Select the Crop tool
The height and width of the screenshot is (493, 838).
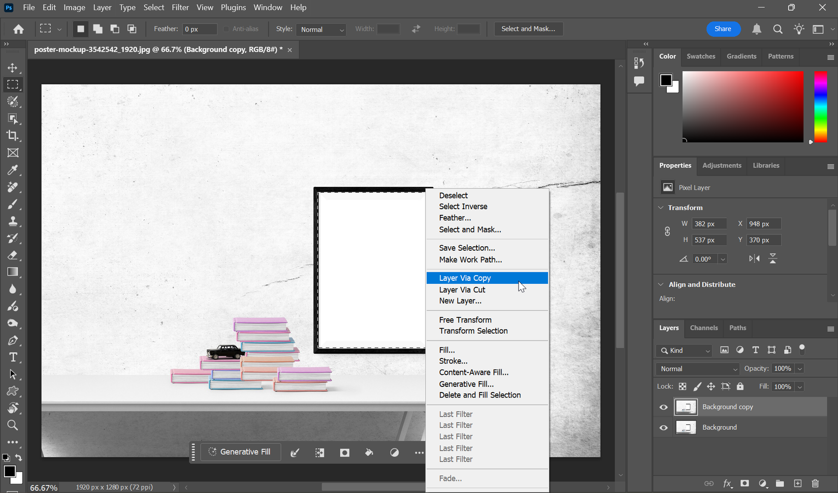tap(13, 136)
